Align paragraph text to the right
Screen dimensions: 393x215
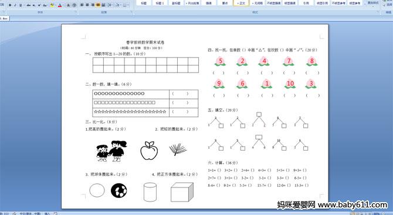[93, 5]
